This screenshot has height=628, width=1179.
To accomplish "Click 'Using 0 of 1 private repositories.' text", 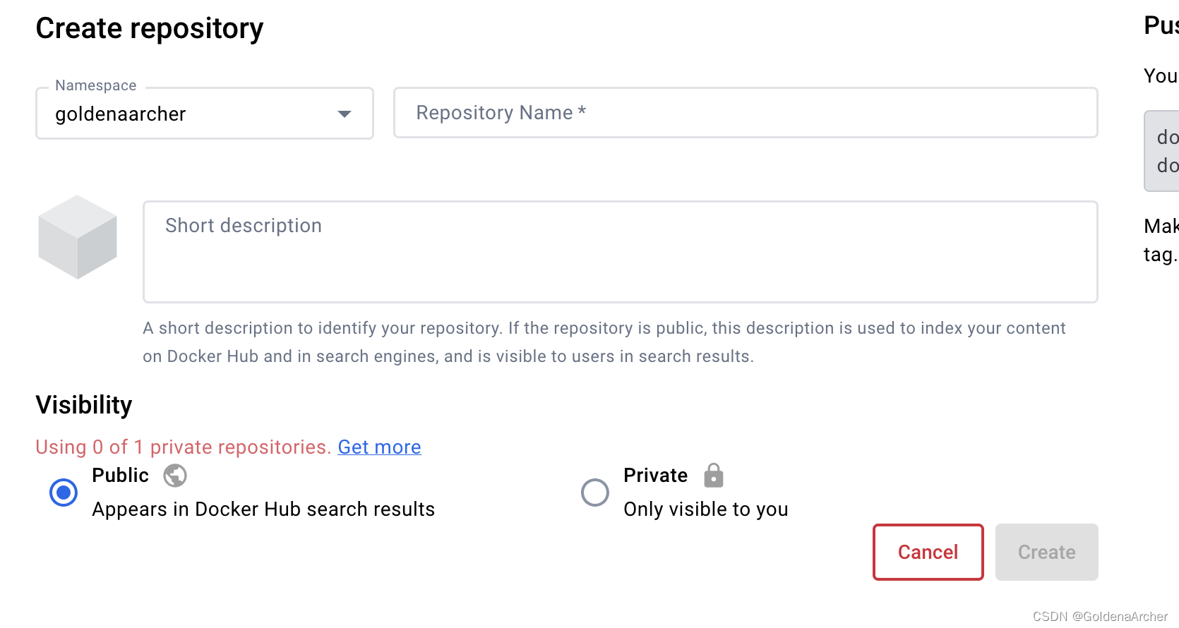I will point(184,447).
